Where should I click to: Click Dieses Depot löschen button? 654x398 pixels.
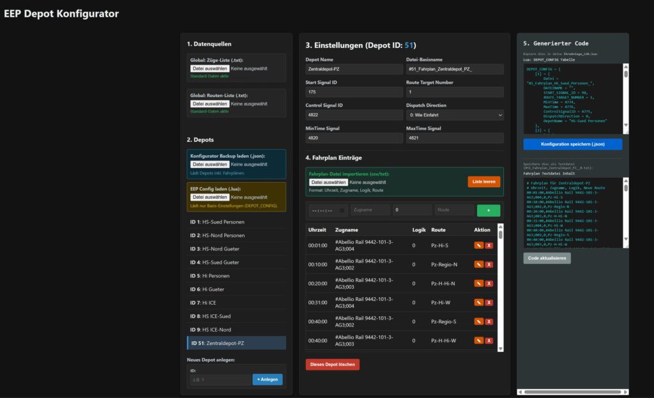(332, 365)
